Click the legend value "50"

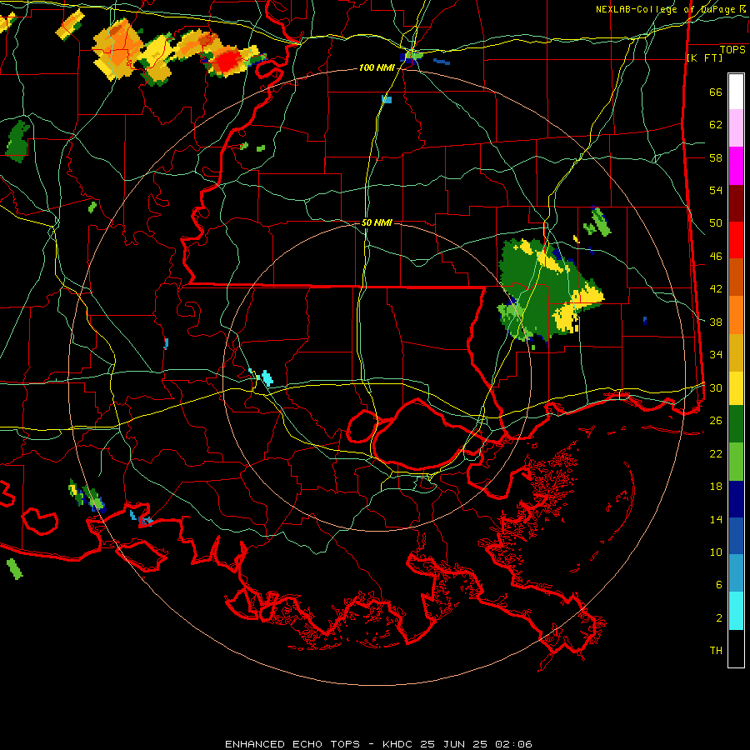[716, 222]
